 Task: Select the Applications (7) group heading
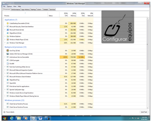click(x=11, y=20)
